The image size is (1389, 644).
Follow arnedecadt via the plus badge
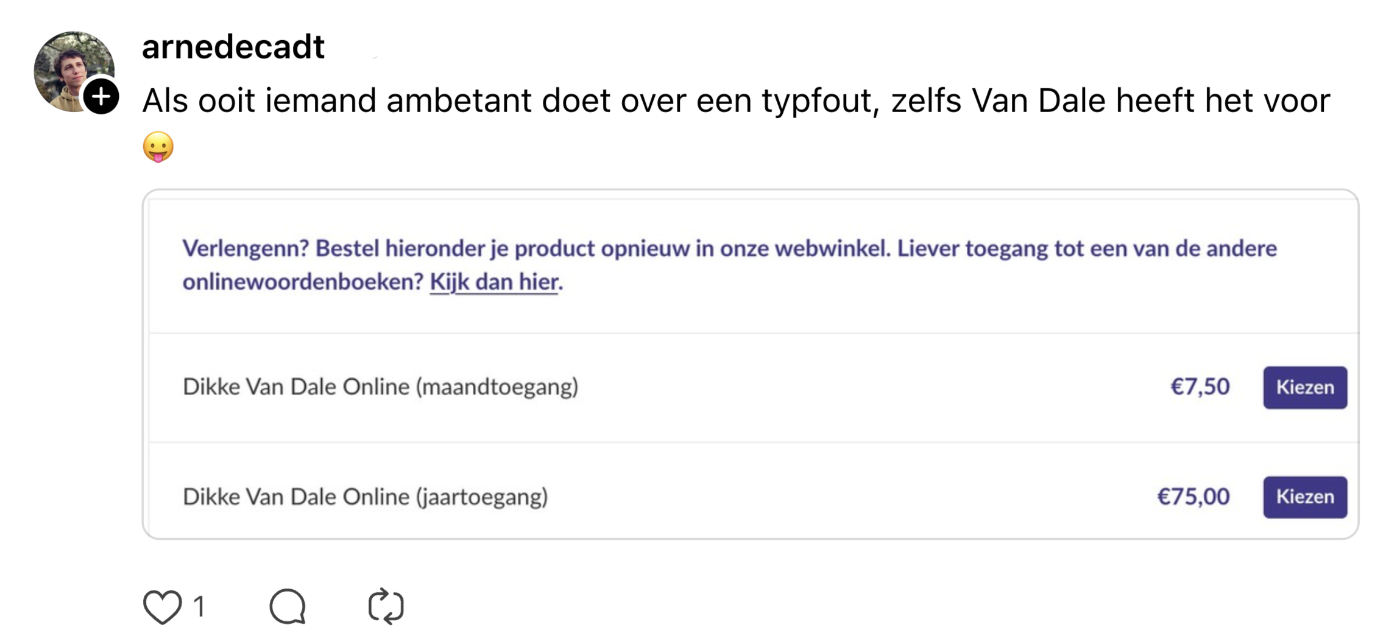[101, 97]
